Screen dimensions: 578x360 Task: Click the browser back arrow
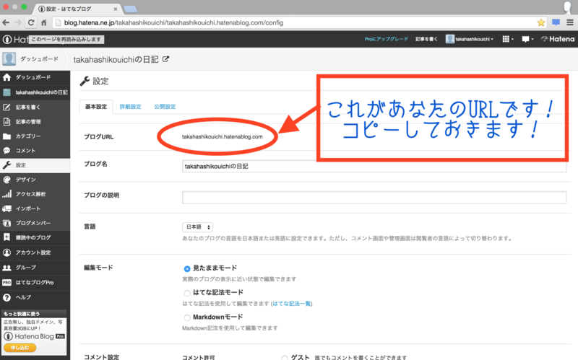tap(6, 22)
